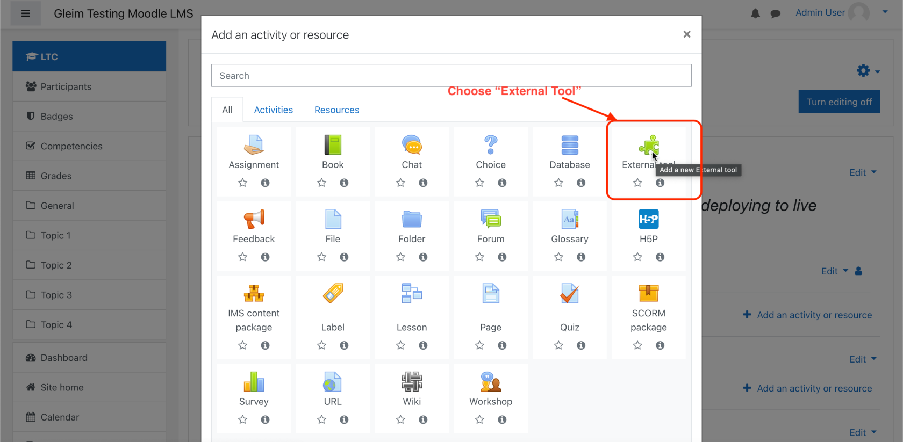Select the Quiz activity icon

(x=570, y=293)
